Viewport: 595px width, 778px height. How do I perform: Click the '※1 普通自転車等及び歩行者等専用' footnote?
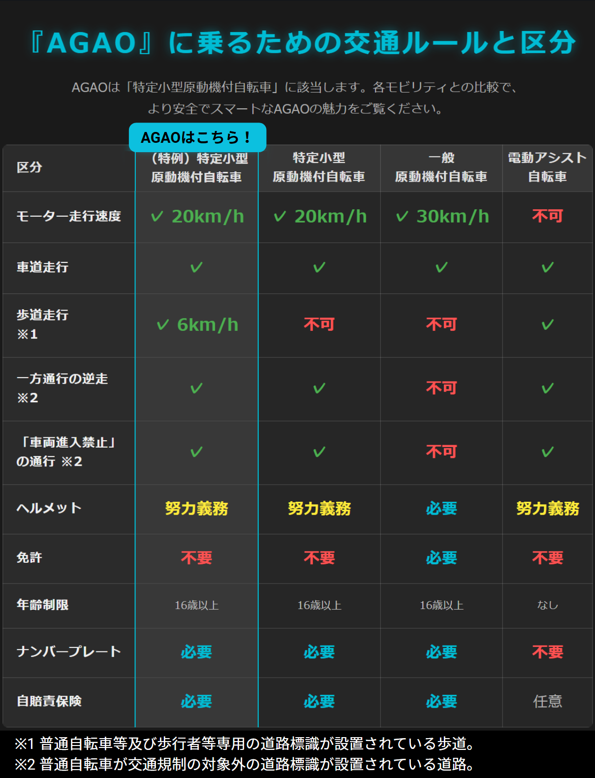click(245, 744)
